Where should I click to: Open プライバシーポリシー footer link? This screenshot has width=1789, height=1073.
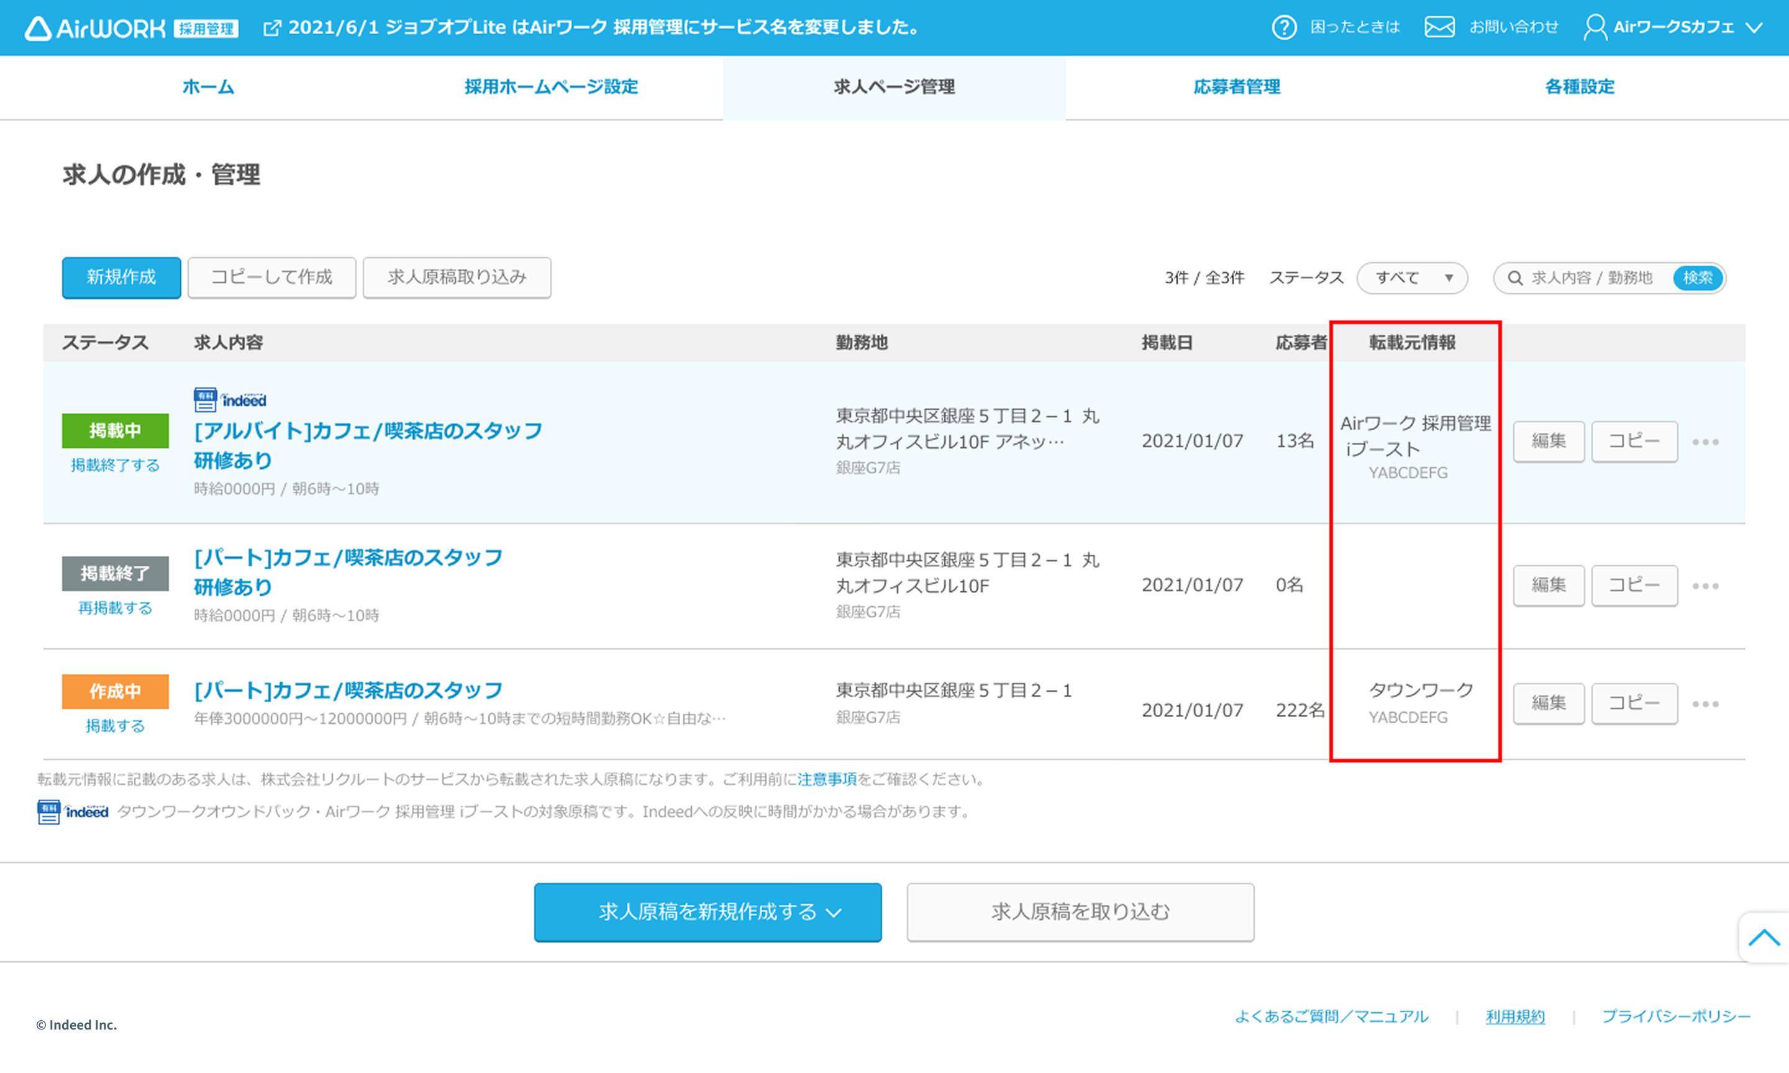click(1676, 1016)
